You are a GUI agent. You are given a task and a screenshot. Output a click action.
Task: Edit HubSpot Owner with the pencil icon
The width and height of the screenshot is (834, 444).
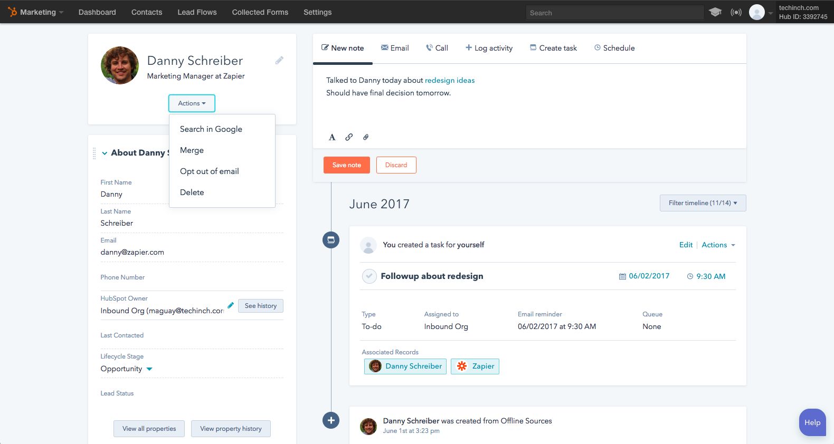click(x=231, y=305)
